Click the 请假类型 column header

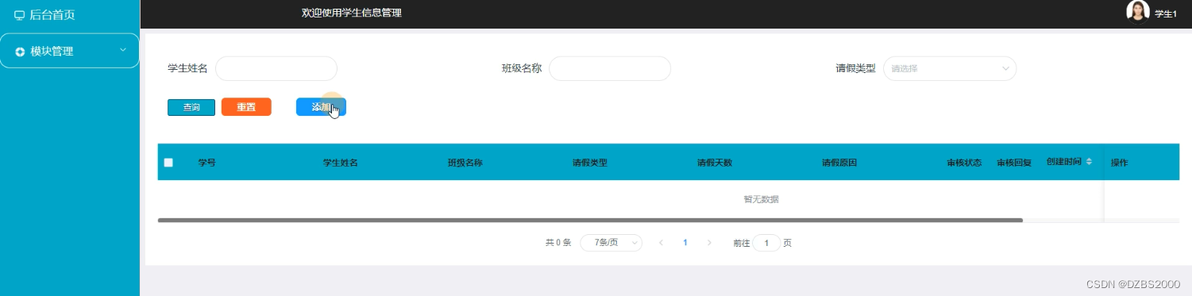click(x=590, y=163)
